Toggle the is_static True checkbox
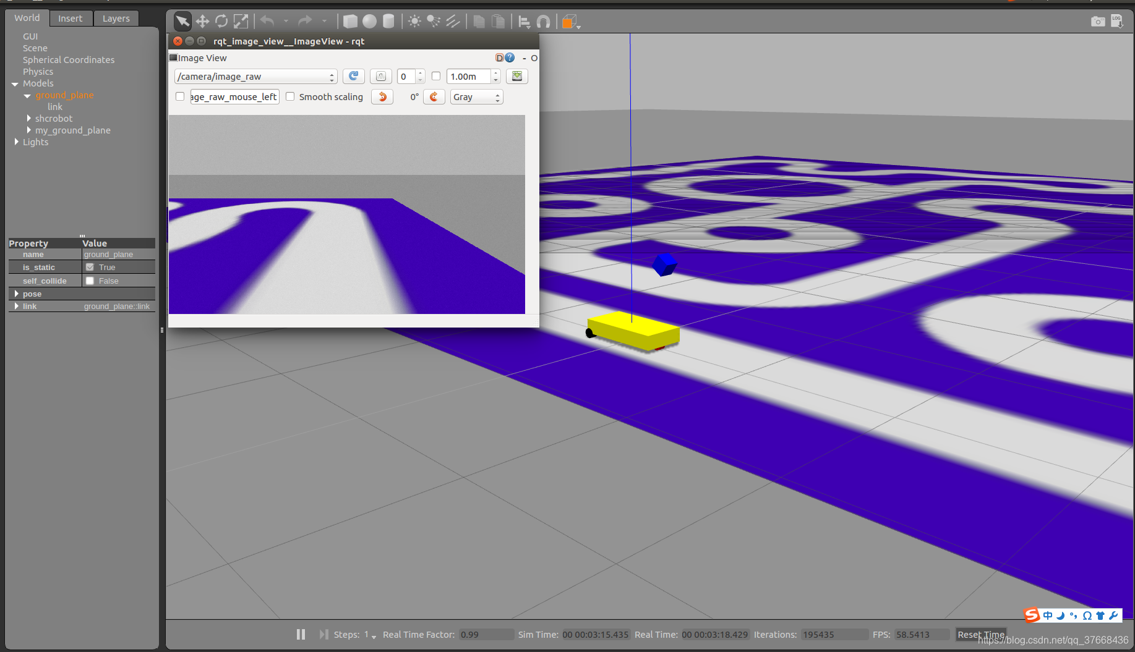 [x=90, y=267]
